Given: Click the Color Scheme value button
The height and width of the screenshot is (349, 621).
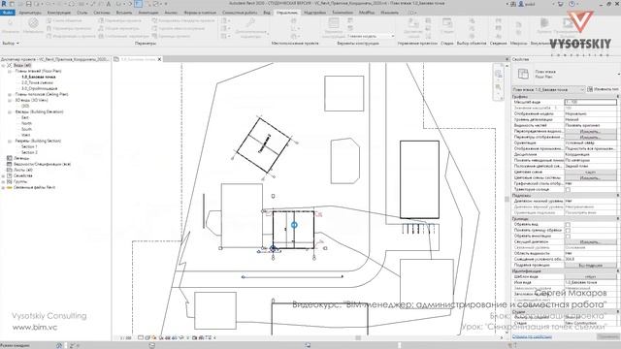Looking at the screenshot, I should tap(590, 173).
